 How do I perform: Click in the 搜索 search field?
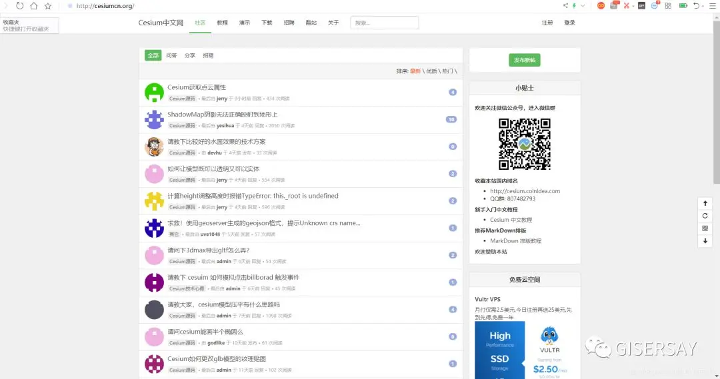point(385,23)
